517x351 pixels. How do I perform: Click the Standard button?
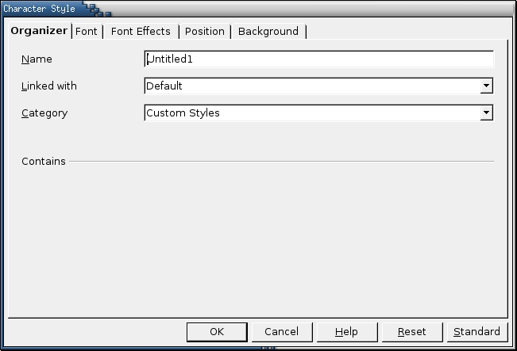pyautogui.click(x=476, y=332)
